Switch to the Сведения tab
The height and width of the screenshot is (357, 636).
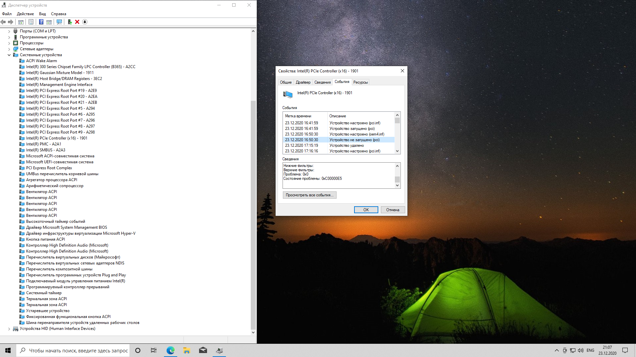[322, 82]
